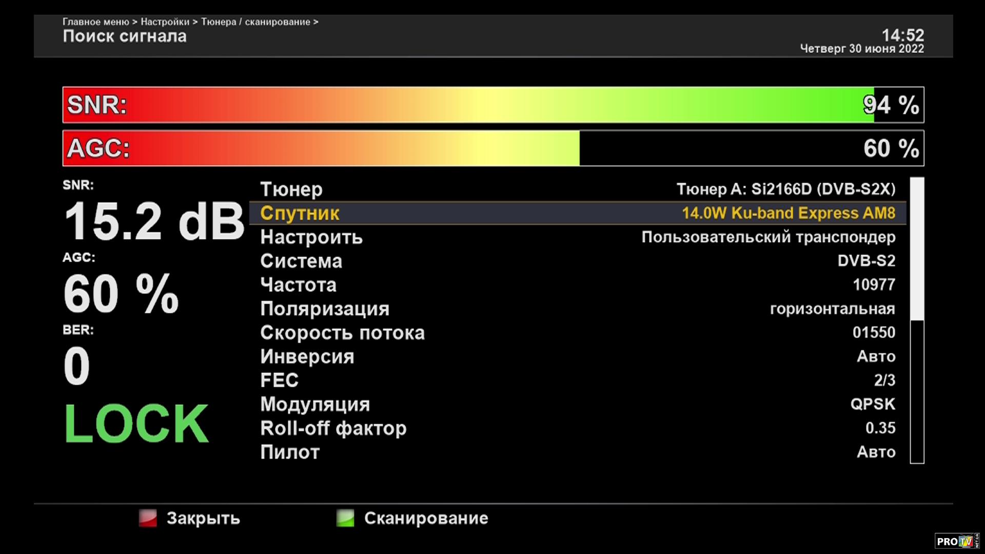985x554 pixels.
Task: Click the SNR signal level bar
Action: [x=493, y=105]
